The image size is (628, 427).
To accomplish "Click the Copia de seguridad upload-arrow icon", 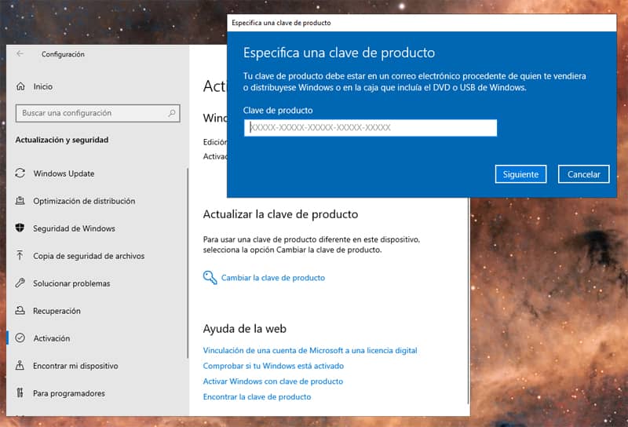I will [x=20, y=255].
